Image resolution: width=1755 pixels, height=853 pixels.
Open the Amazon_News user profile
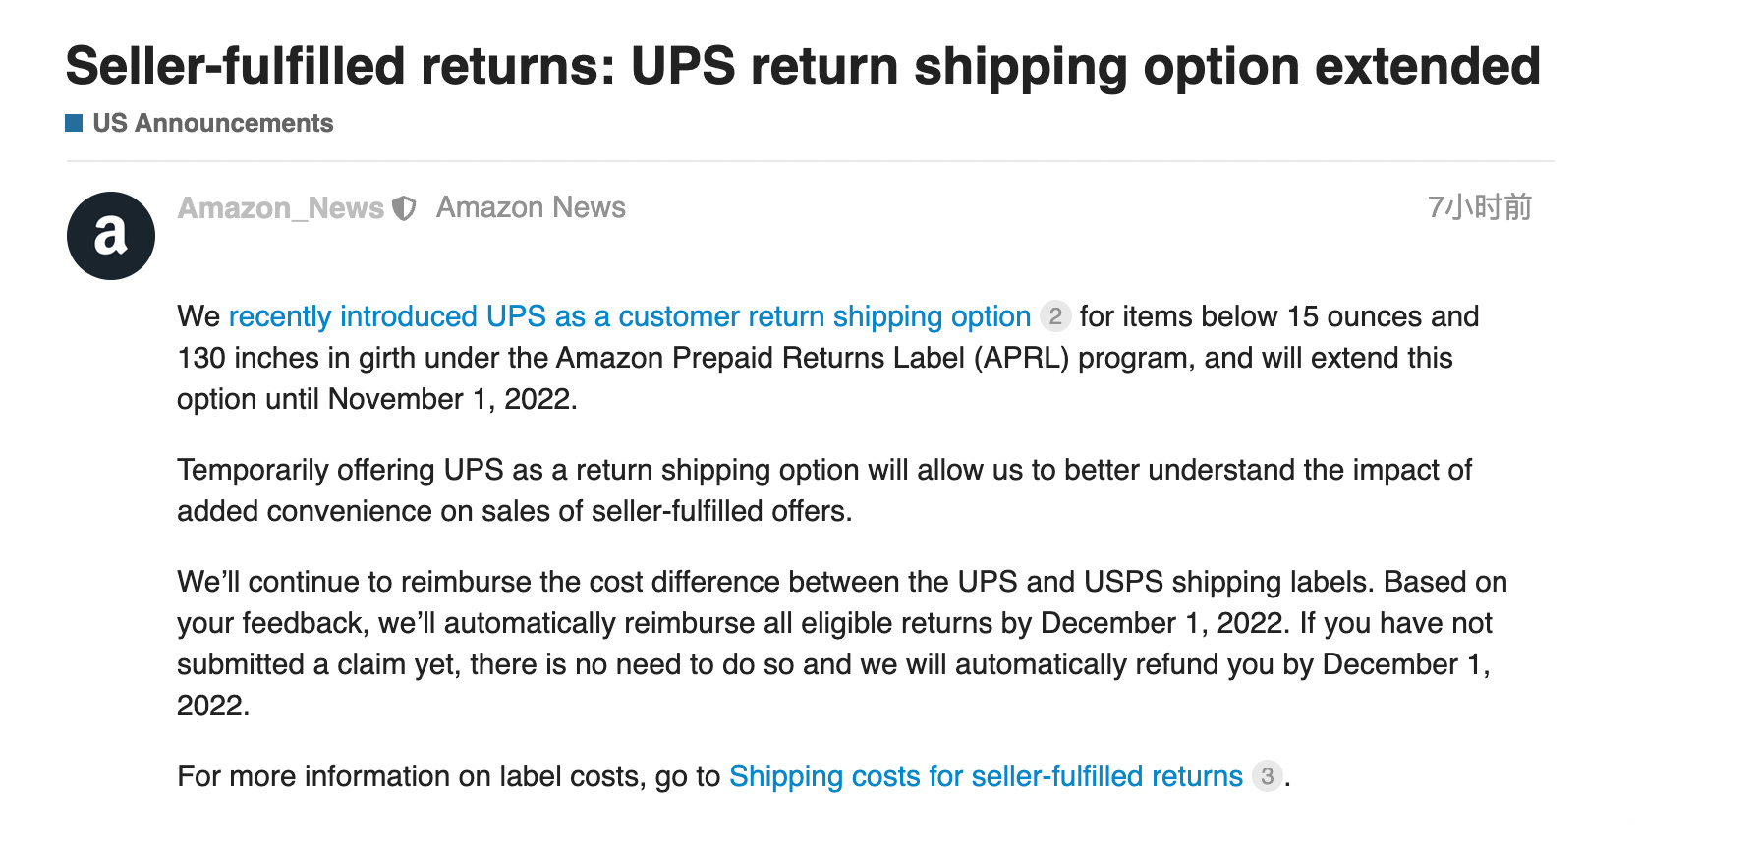point(281,208)
